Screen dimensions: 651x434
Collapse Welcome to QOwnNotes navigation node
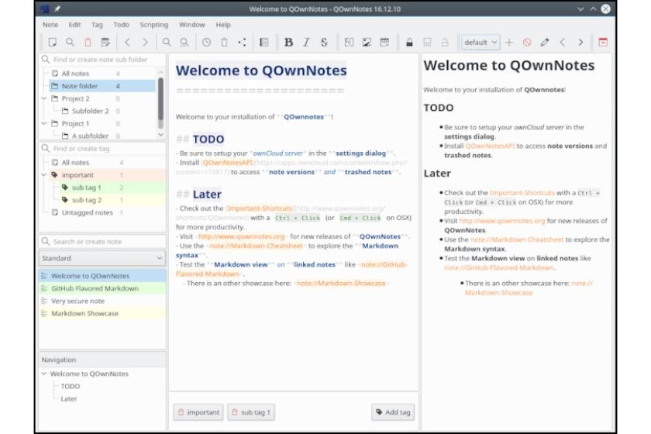(x=44, y=374)
